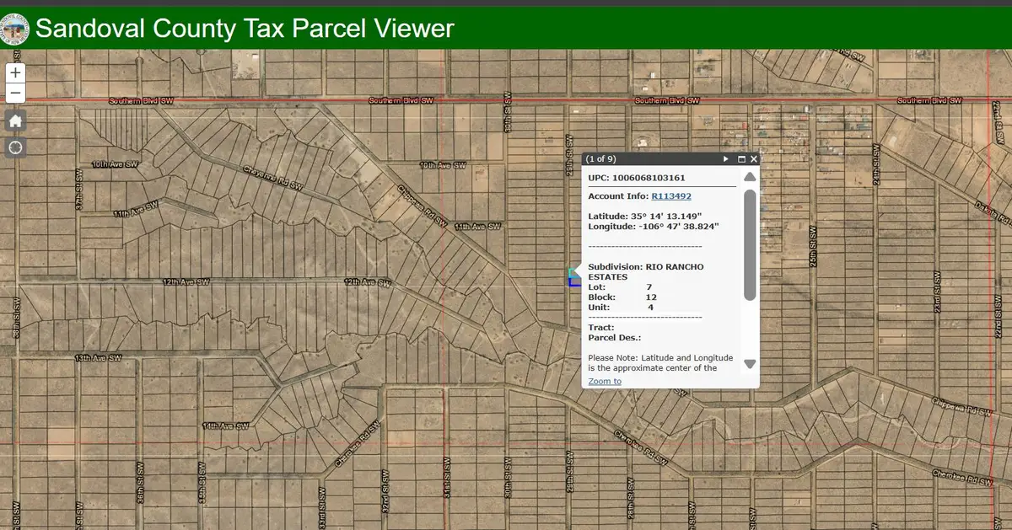This screenshot has height=530, width=1012.
Task: Click the Zoom to link
Action: pyautogui.click(x=605, y=382)
